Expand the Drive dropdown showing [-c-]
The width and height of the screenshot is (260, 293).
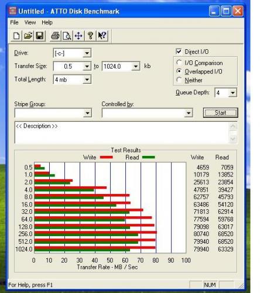(87, 53)
